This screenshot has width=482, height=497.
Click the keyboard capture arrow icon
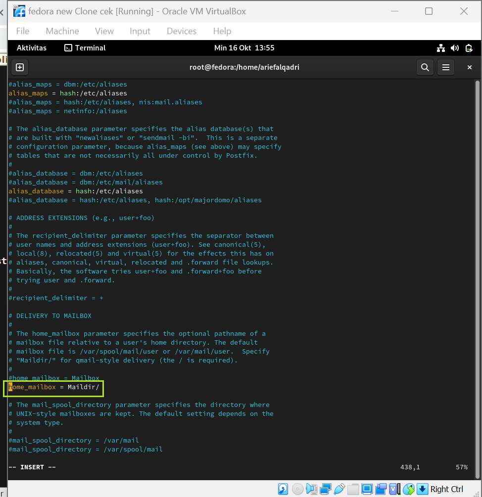(x=422, y=489)
